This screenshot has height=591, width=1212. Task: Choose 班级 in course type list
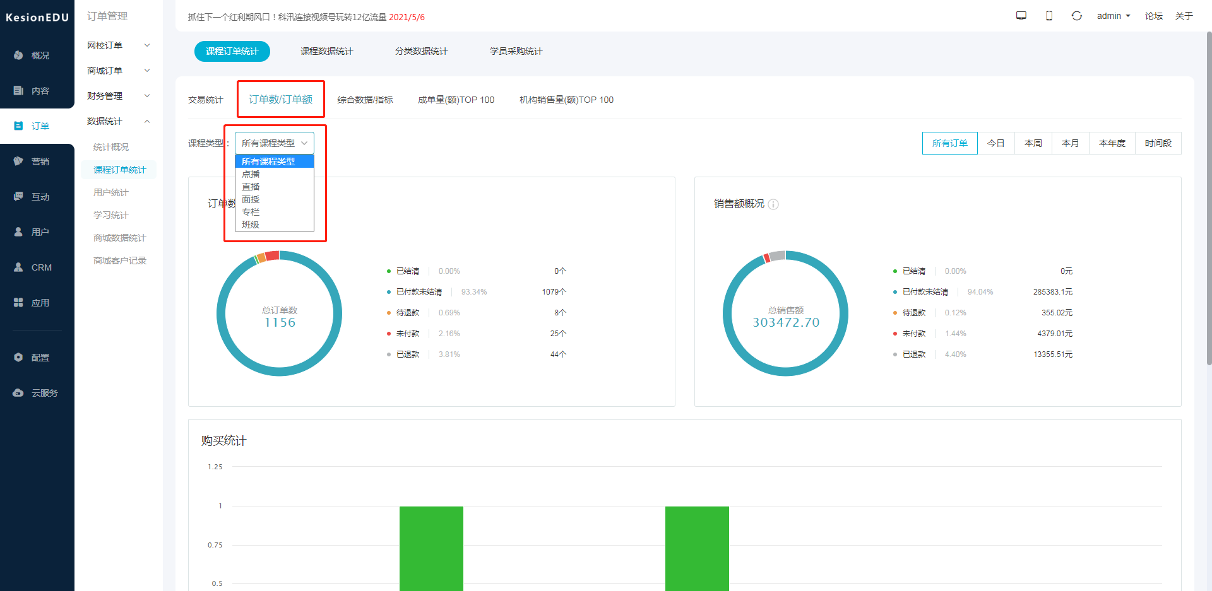click(275, 225)
